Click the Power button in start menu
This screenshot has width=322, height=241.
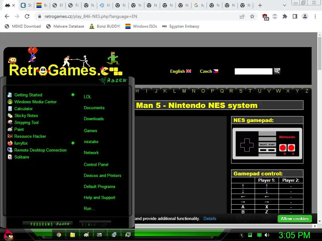tap(95, 224)
